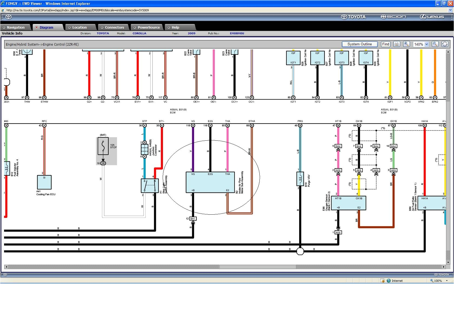Open the 140% zoom level dropdown

pos(426,44)
